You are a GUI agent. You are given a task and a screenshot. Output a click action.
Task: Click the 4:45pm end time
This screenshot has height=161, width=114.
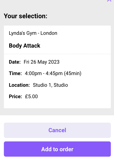tap(54, 73)
